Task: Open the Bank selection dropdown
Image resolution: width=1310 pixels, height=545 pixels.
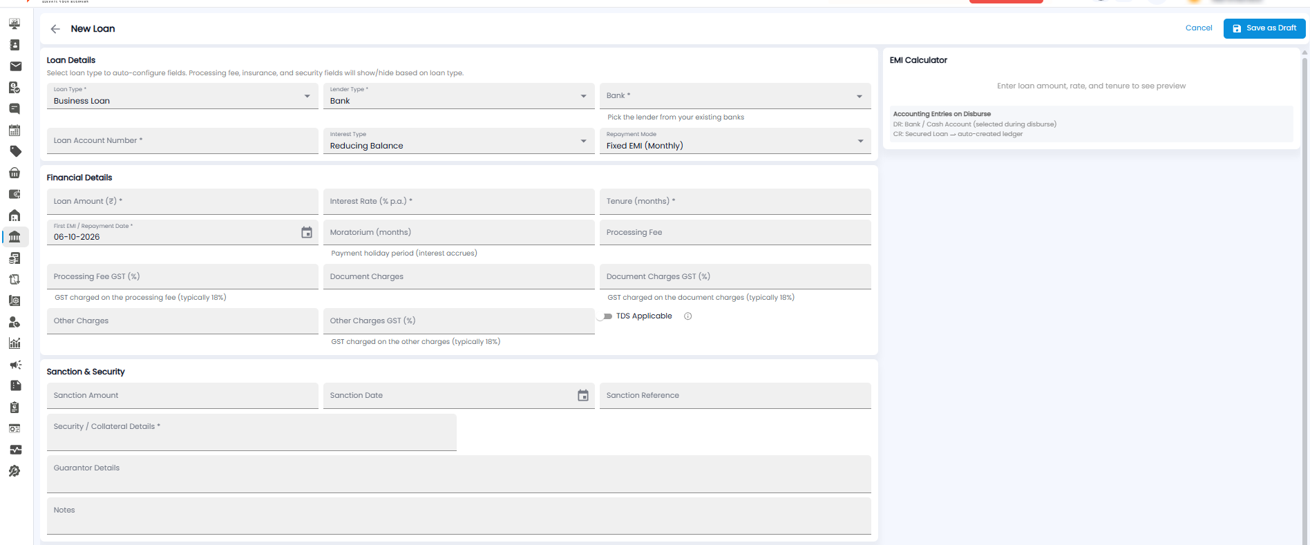Action: click(735, 96)
